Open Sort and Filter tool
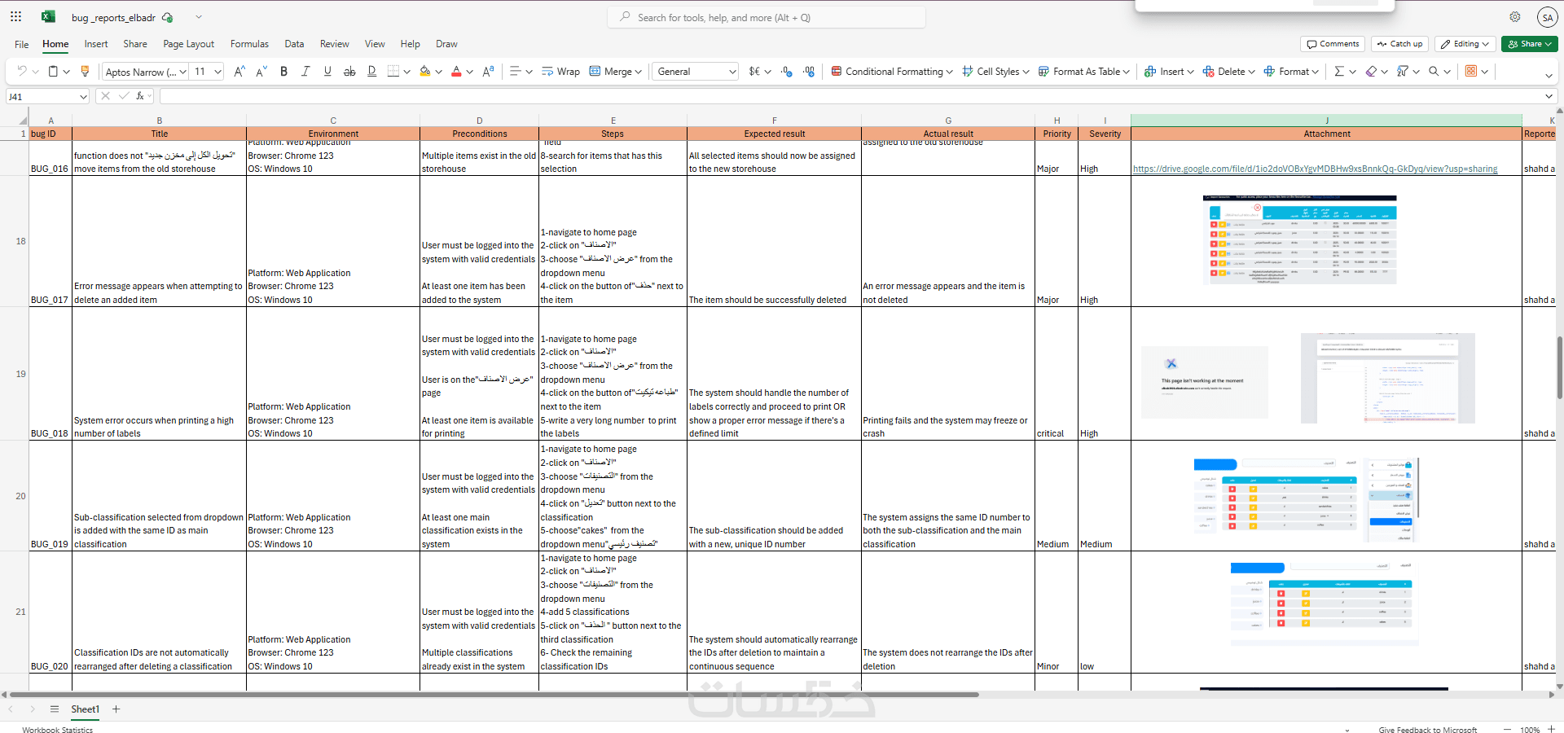The height and width of the screenshot is (733, 1564). [x=1402, y=72]
